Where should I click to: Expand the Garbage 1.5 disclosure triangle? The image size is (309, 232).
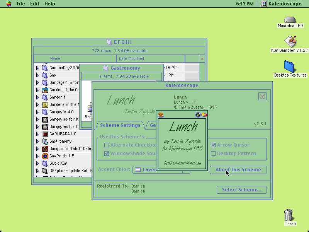[37, 82]
